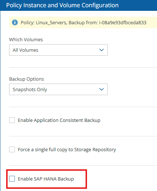157x191 pixels.
Task: Click the All Volumes selected value
Action: coord(25,50)
